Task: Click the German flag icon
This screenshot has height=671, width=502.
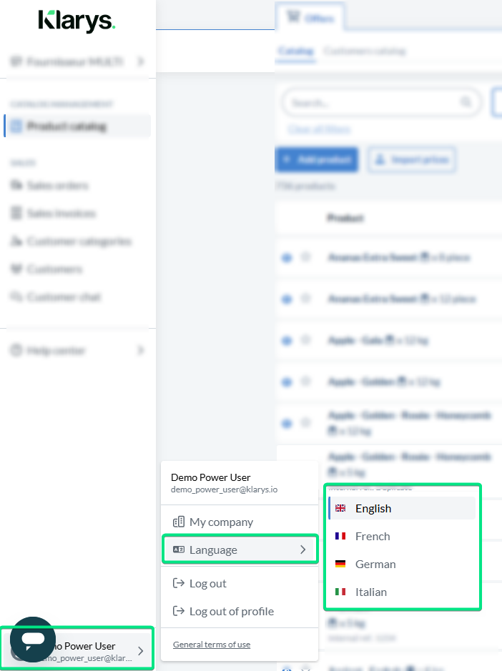Action: (x=340, y=564)
